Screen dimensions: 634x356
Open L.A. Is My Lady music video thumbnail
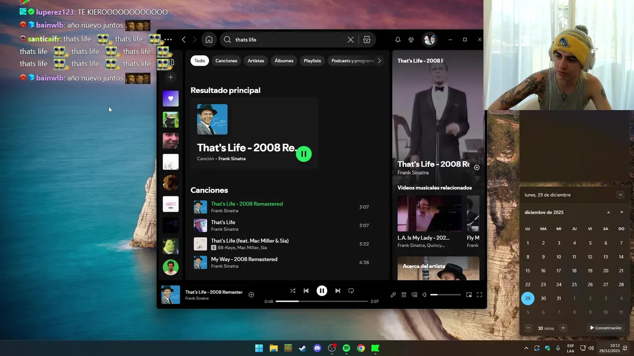429,213
